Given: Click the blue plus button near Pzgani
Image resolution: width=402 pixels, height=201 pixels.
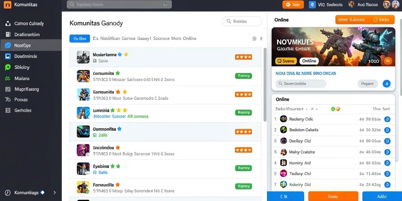Looking at the screenshot, I should tap(386, 84).
